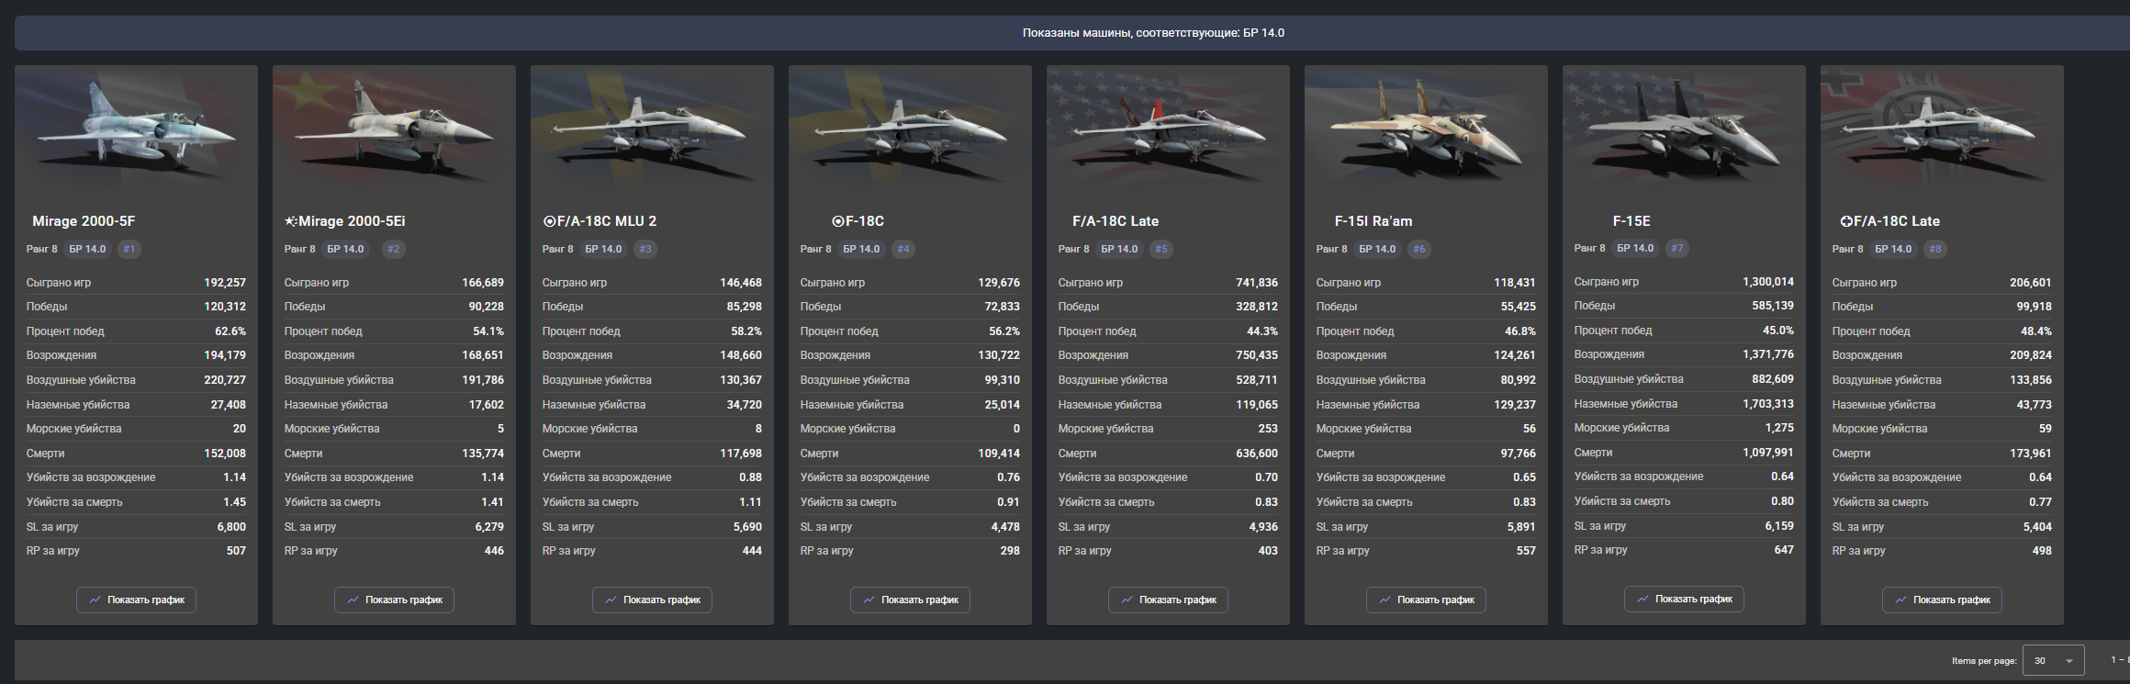
Task: Click F-15E RP per game value 647
Action: point(1784,550)
